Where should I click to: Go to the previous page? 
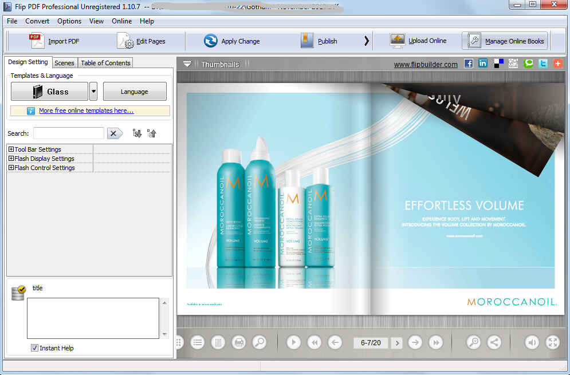tap(335, 342)
